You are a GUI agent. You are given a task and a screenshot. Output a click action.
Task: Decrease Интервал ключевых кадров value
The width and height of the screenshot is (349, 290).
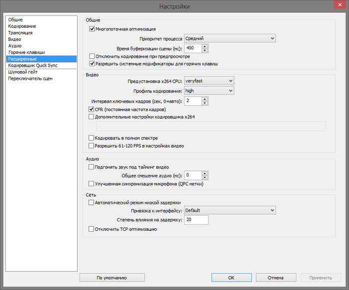pos(205,103)
